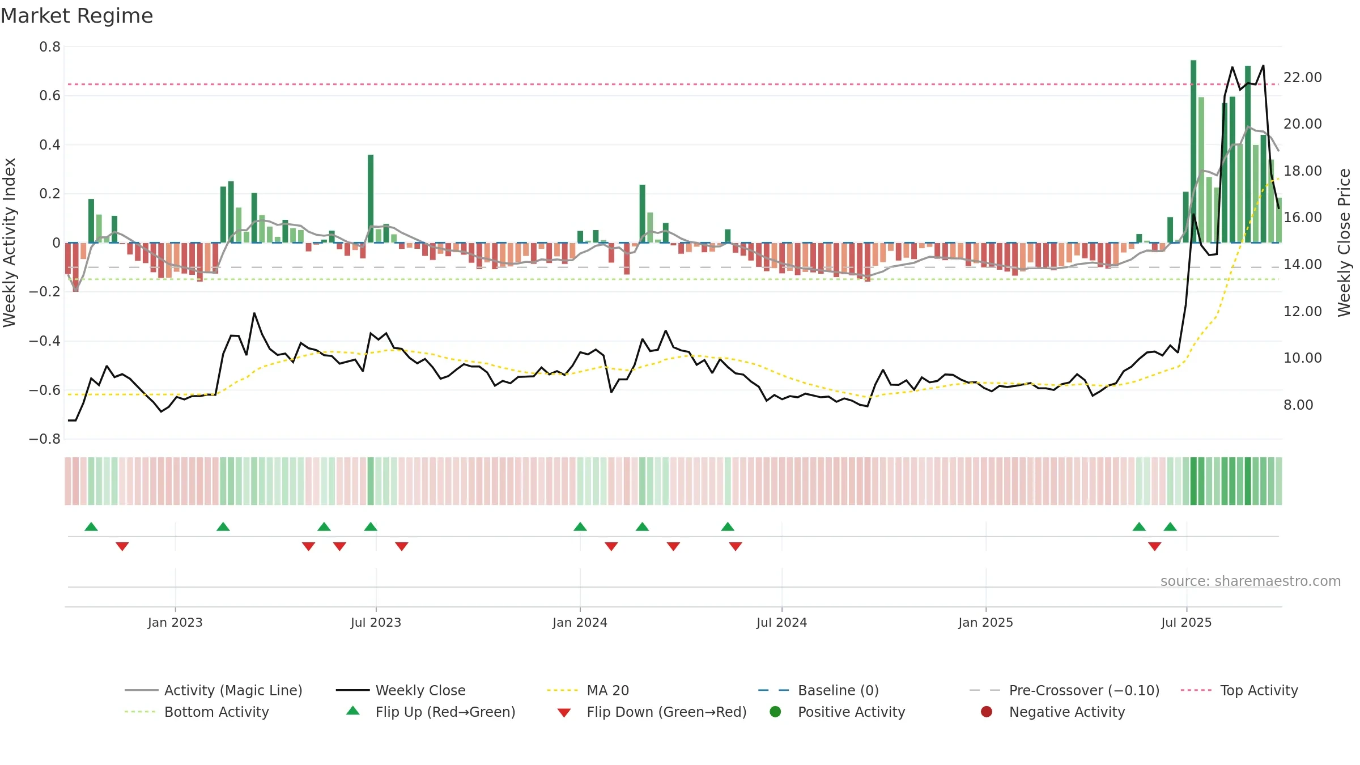Toggle the Pre-Crossover (−0.10) legend entry
The height and width of the screenshot is (765, 1360).
point(1064,690)
